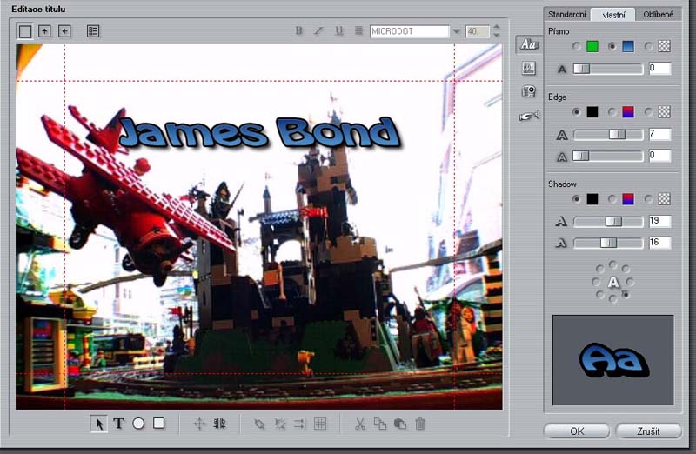
Task: Click the trash delete icon
Action: (420, 424)
